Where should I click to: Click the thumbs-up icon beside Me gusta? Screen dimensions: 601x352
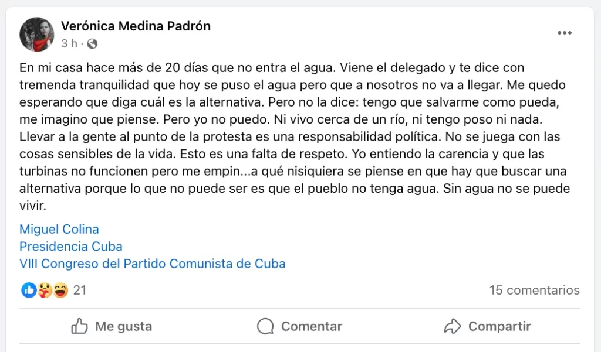coord(80,326)
